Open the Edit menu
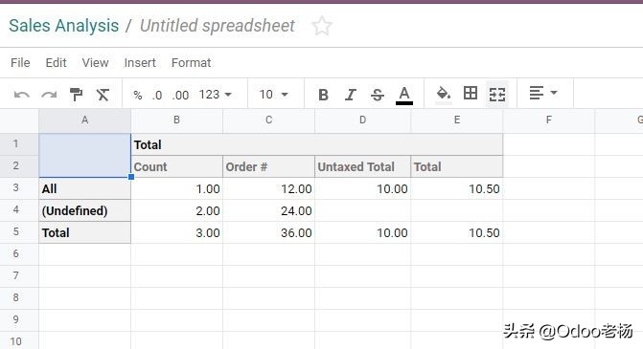 tap(56, 62)
